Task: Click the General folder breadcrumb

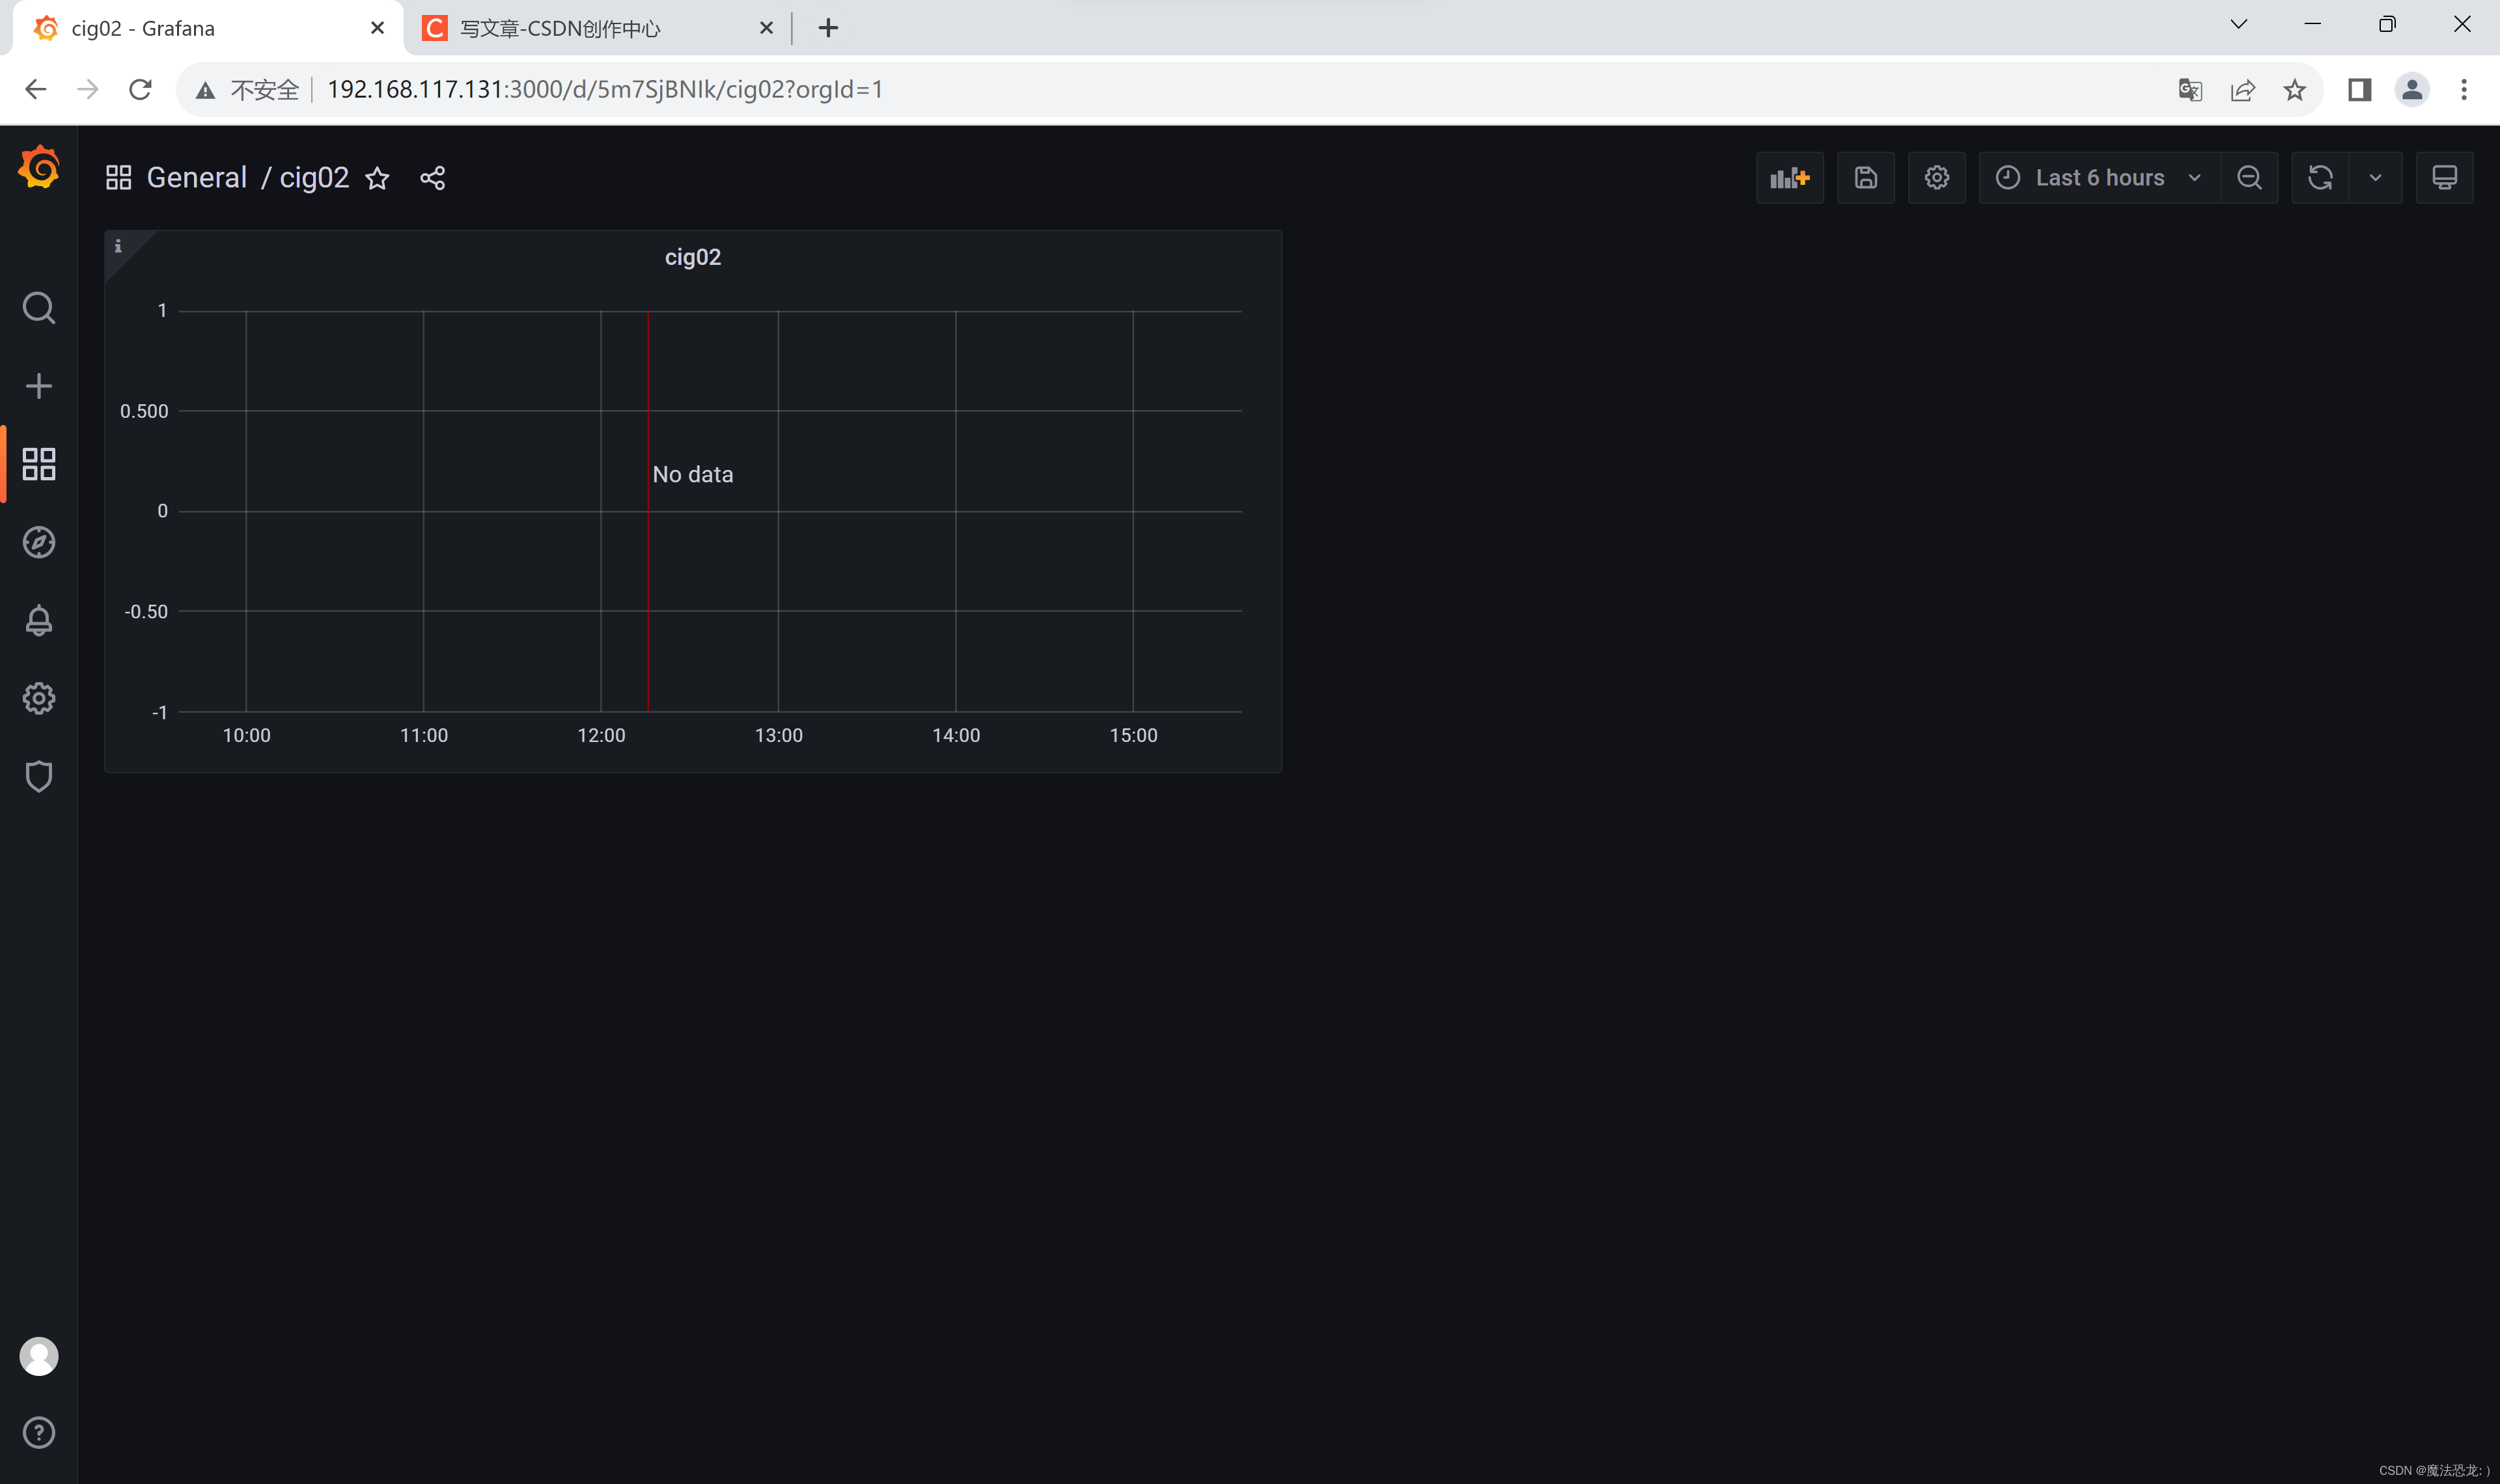Action: [x=197, y=178]
